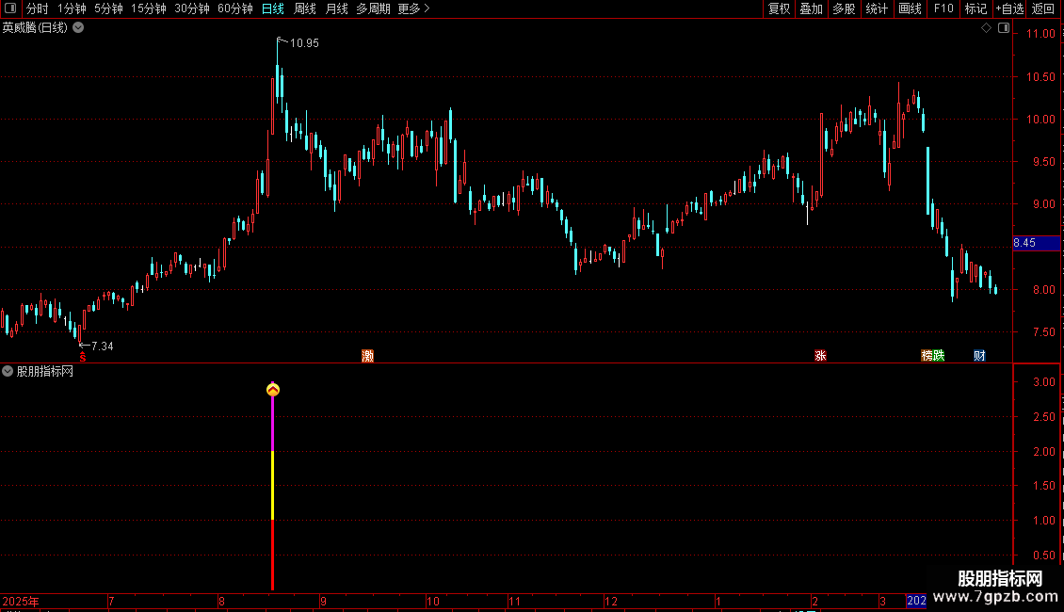Viewport: 1064px width, 612px height.
Task: Select the 5分钟 period tab
Action: (x=108, y=8)
